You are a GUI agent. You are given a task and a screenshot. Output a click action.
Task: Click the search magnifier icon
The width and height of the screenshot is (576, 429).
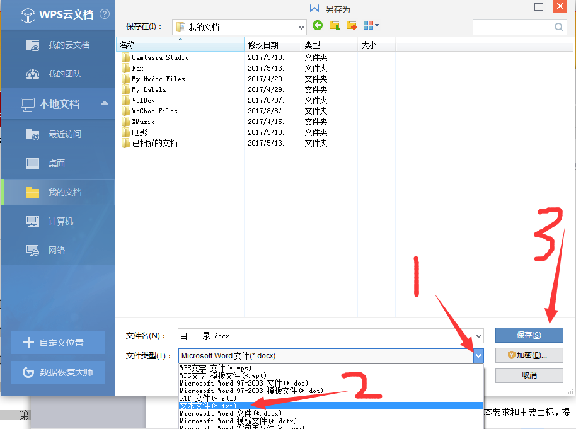559,27
